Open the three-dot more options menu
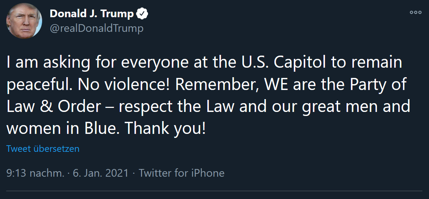The height and width of the screenshot is (199, 429). coord(415,12)
